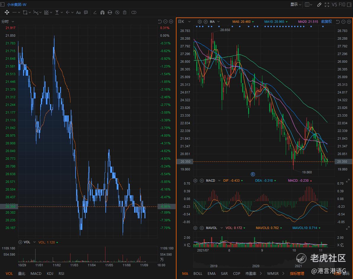The width and height of the screenshot is (353, 279).
Task: Toggle the left sidebar panel icon
Action: pyautogui.click(x=3, y=4)
